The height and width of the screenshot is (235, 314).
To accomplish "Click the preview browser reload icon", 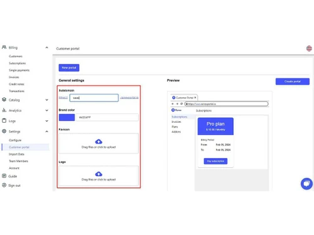I will (181, 104).
